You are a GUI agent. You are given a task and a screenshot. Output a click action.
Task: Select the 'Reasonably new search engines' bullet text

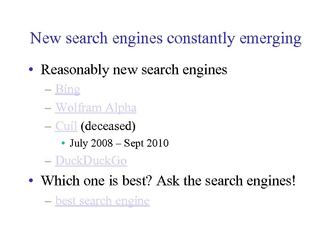pos(134,70)
